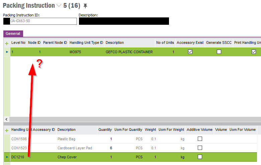261x165 pixels.
Task: Sort by Quantity column header
Action: [x=105, y=130]
